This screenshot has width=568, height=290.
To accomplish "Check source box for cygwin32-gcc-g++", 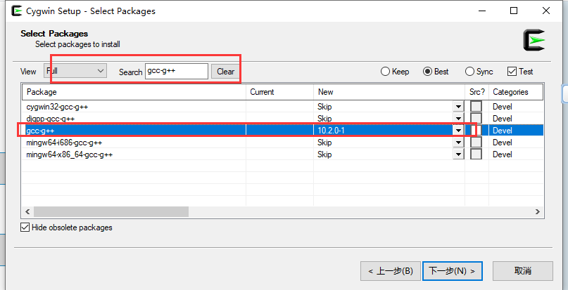I will coord(476,107).
